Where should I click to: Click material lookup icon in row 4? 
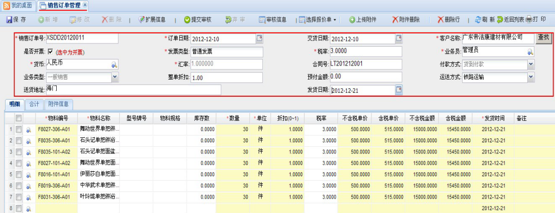(x=29, y=164)
